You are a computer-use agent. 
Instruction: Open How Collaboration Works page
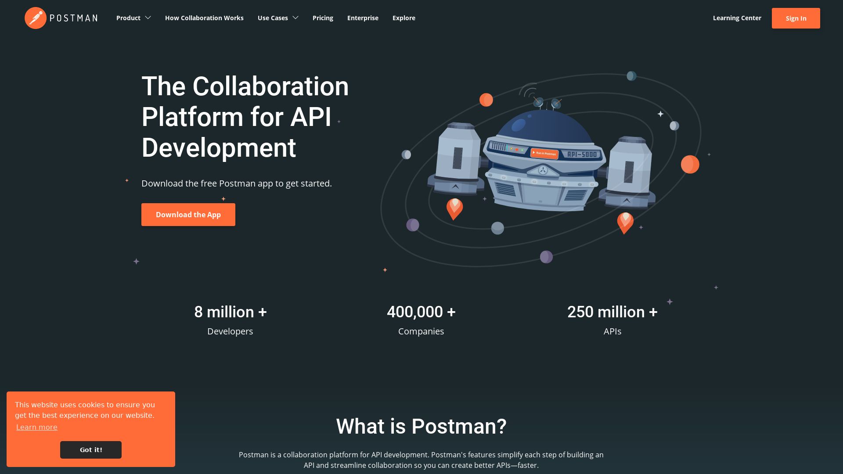coord(204,18)
